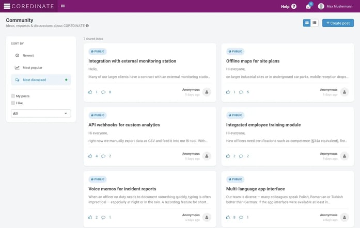
Task: Click the chat icon beside Most discussed
Action: 17,80
